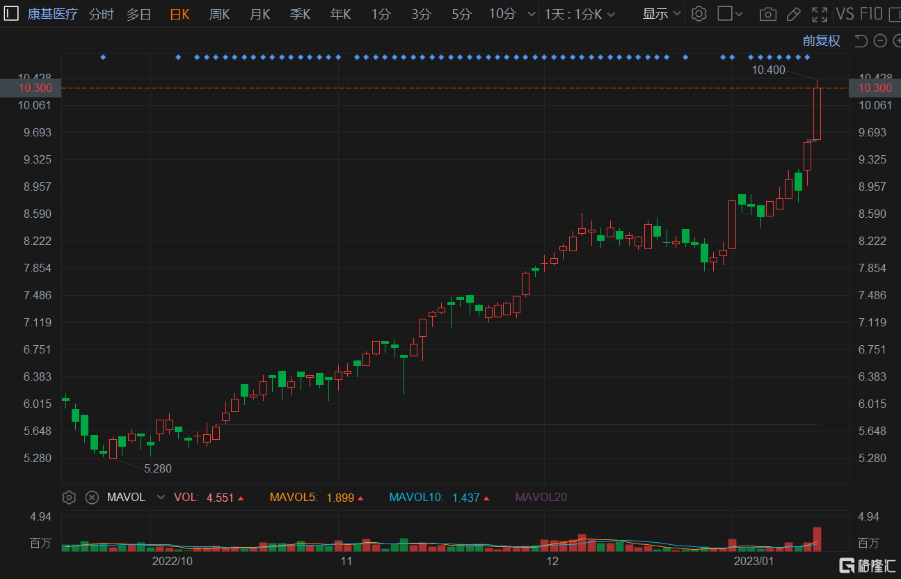901x579 pixels.
Task: Select the 日K tab
Action: pos(180,14)
